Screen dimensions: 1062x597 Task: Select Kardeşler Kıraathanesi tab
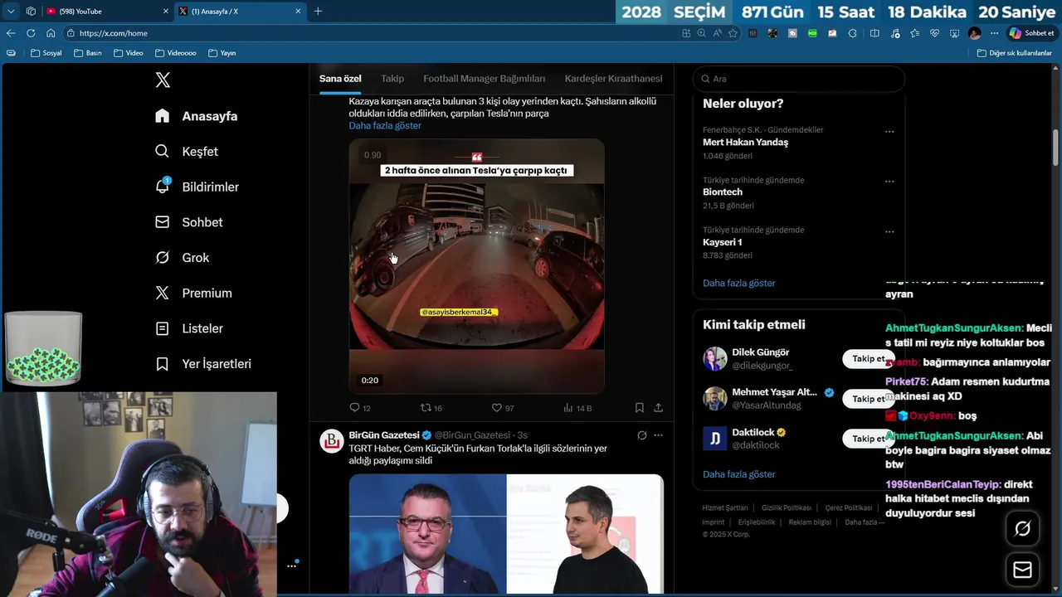pyautogui.click(x=613, y=79)
